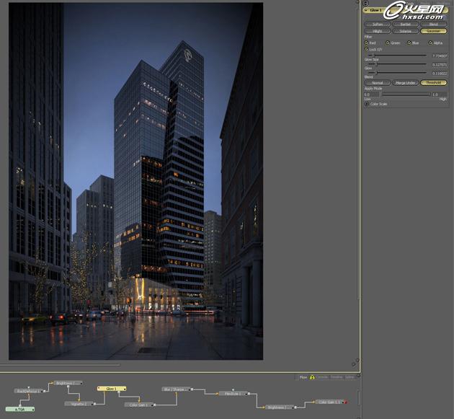Switch to the Flow tab
454x419 pixels.
(303, 377)
